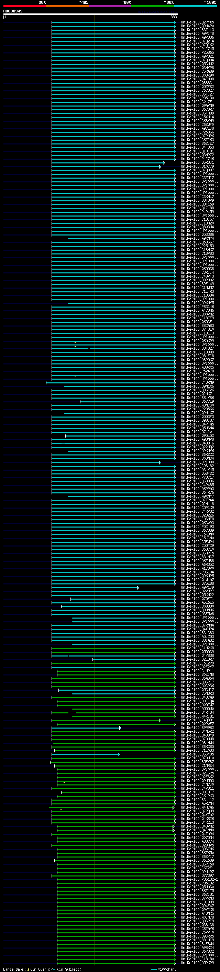This screenshot has width=220, height=972.
Task: Select hit UniRef100_P42745
Action: pos(197,49)
